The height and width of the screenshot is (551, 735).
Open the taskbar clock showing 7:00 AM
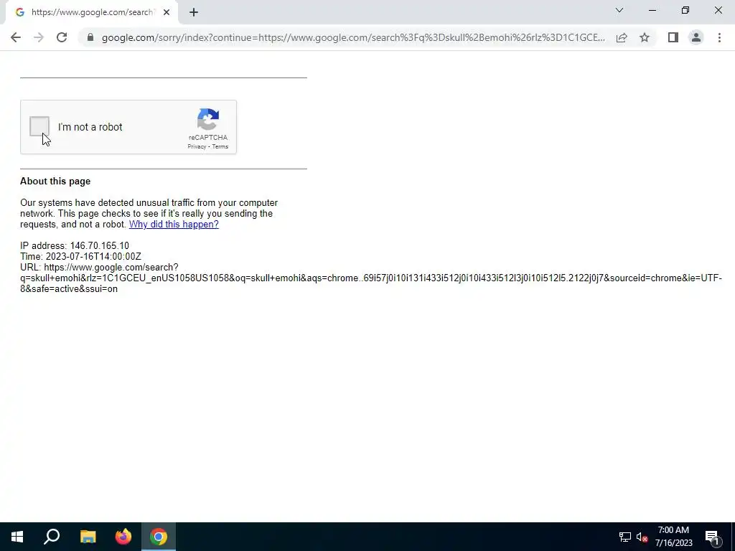click(x=673, y=537)
